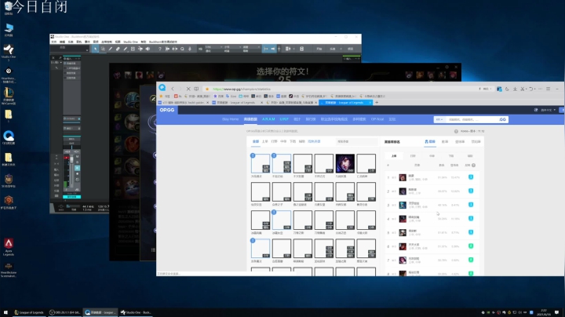The image size is (565, 317).
Task: Open a new browser tab with plus
Action: point(377,102)
